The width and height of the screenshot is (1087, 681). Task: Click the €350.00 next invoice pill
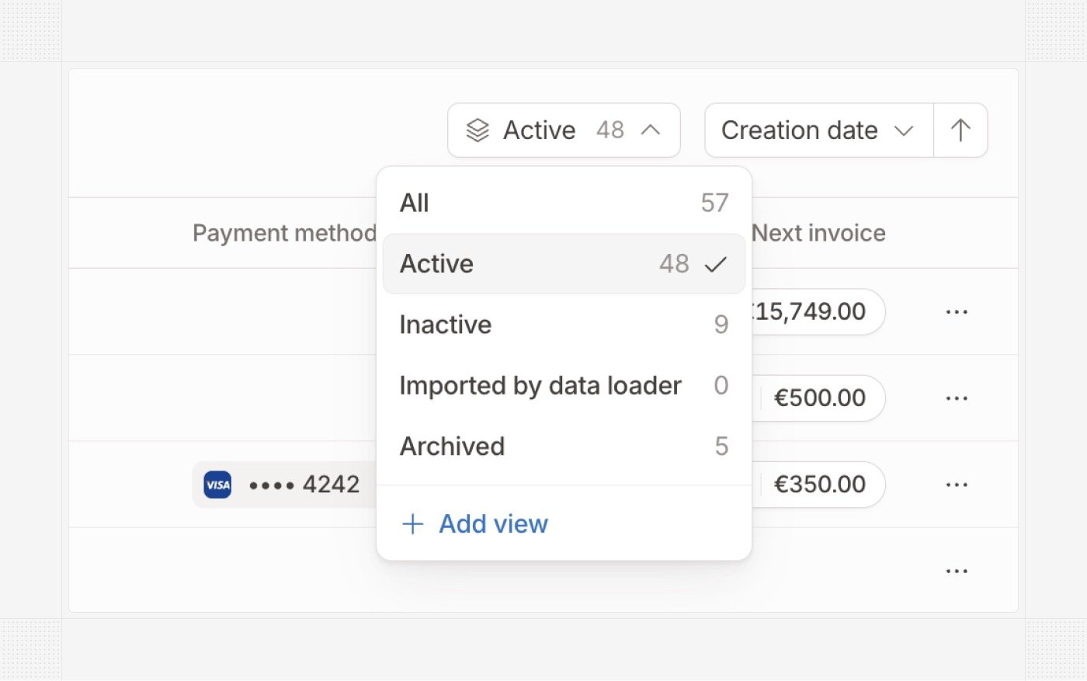point(818,485)
